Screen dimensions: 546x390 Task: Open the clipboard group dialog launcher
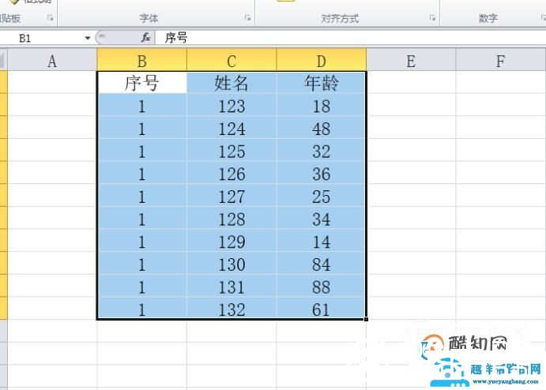51,17
